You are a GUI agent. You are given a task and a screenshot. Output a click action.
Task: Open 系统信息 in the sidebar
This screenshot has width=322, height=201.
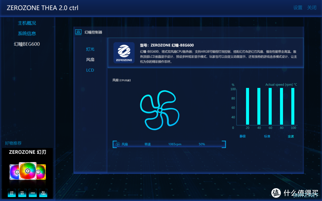tap(27, 33)
